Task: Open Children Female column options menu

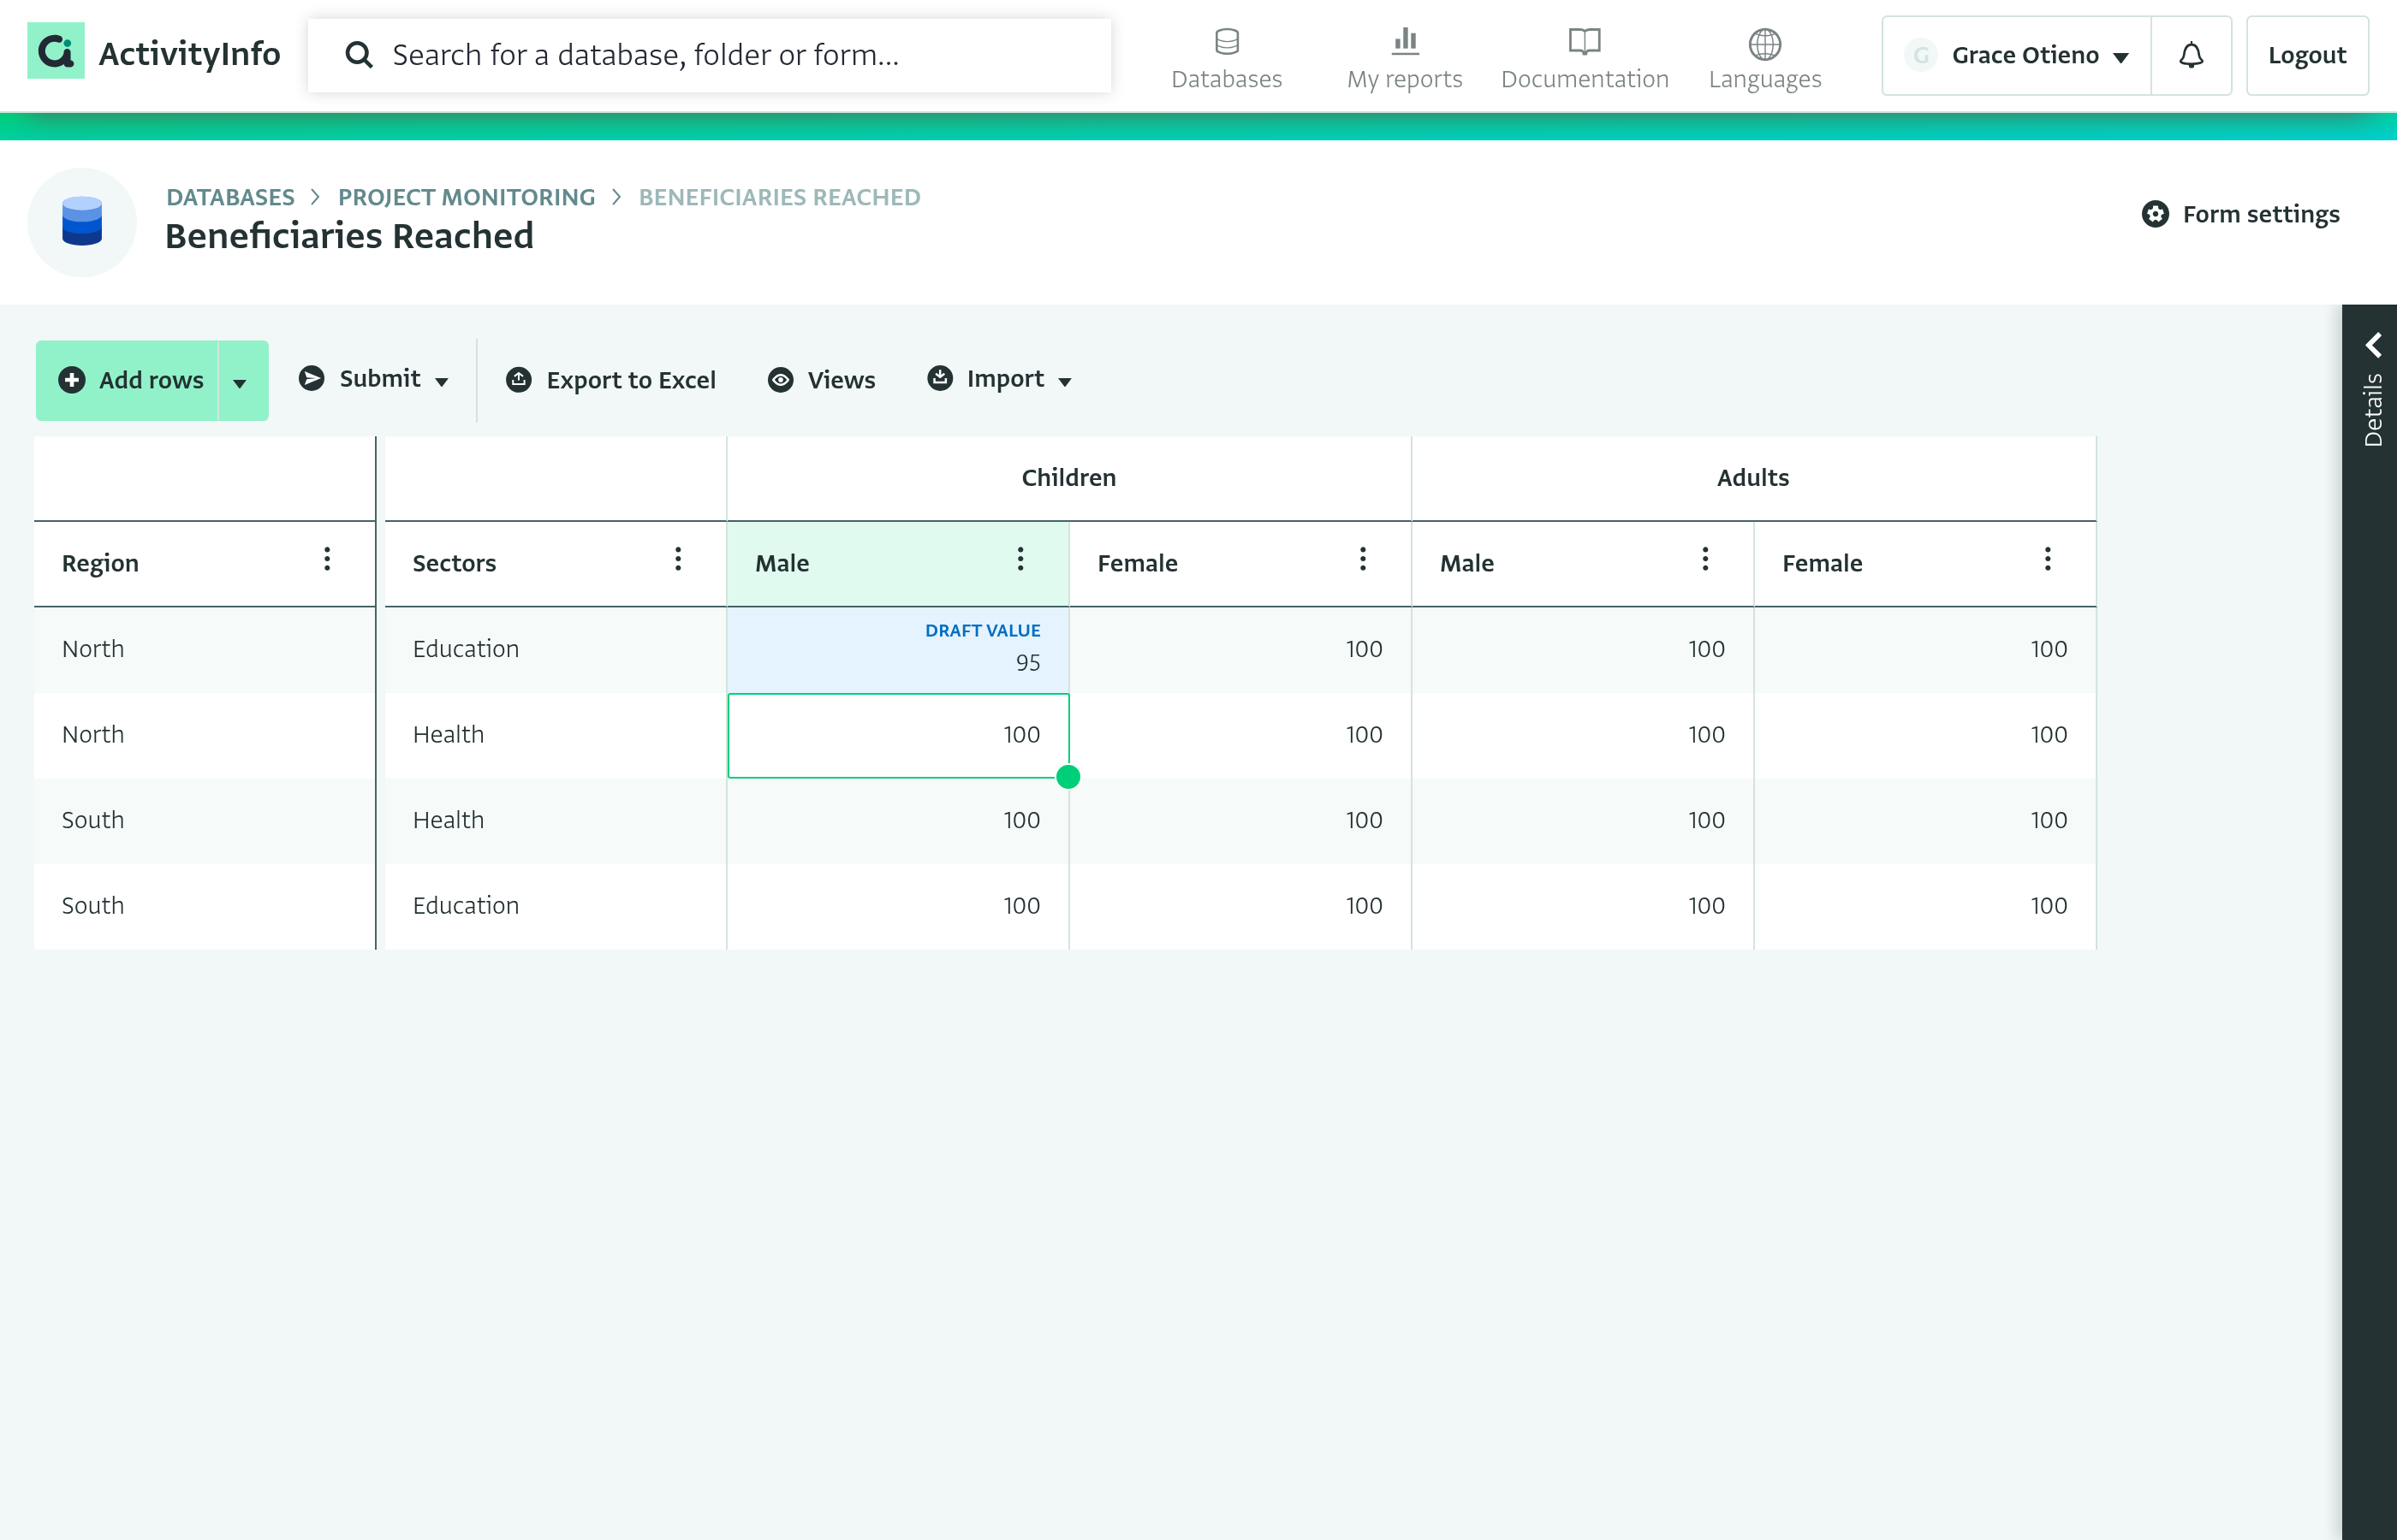Action: (x=1363, y=559)
